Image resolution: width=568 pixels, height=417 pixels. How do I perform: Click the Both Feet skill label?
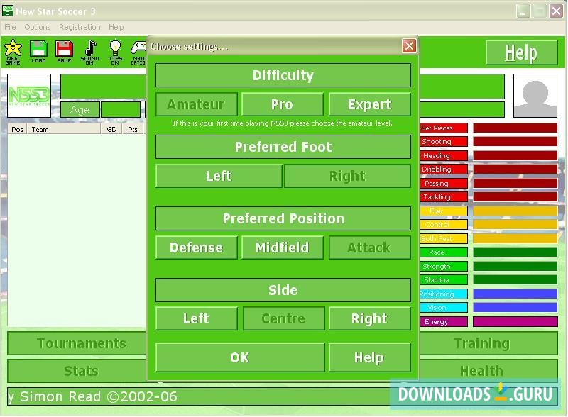[x=444, y=238]
